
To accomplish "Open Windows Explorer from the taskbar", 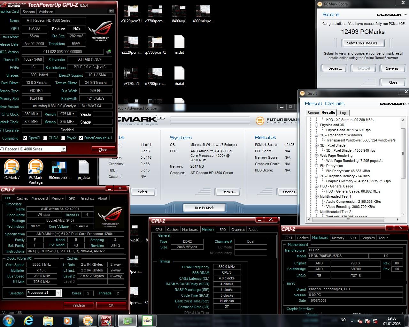I will (48, 320).
